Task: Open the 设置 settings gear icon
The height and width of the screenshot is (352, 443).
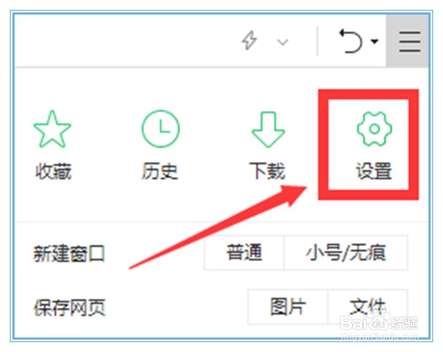Action: pyautogui.click(x=374, y=129)
